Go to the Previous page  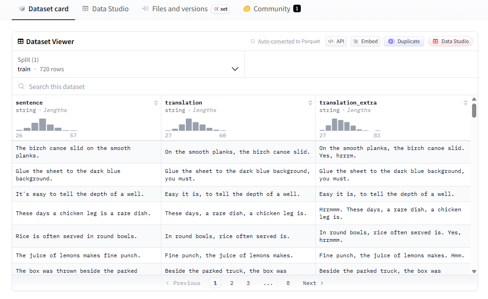[x=183, y=283]
